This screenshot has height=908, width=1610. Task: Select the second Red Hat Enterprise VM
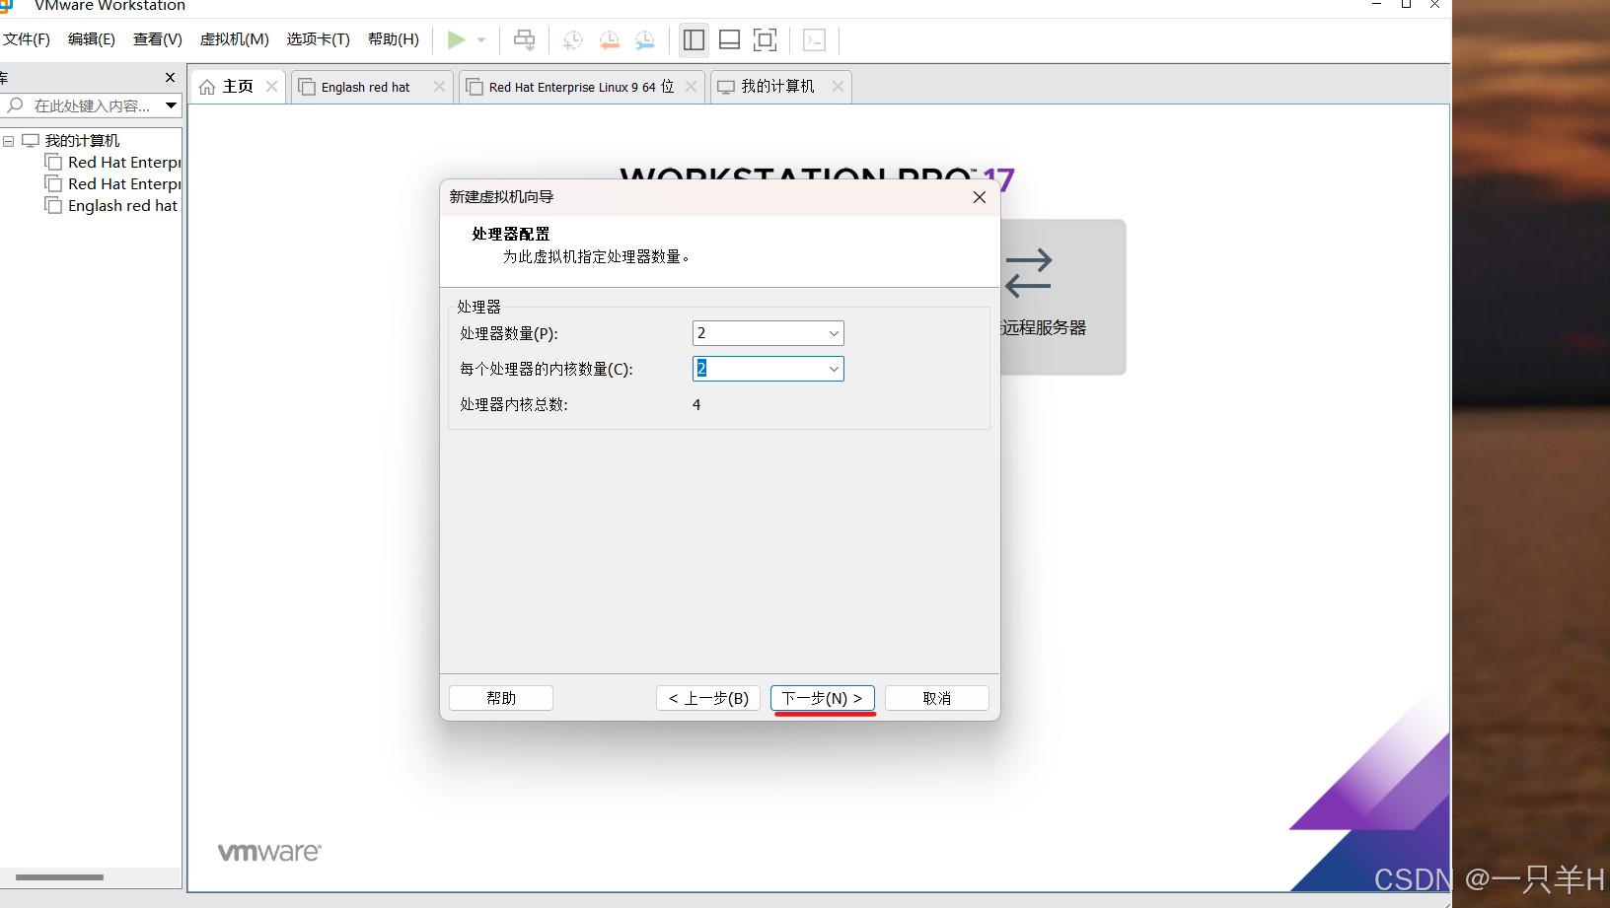tap(124, 184)
